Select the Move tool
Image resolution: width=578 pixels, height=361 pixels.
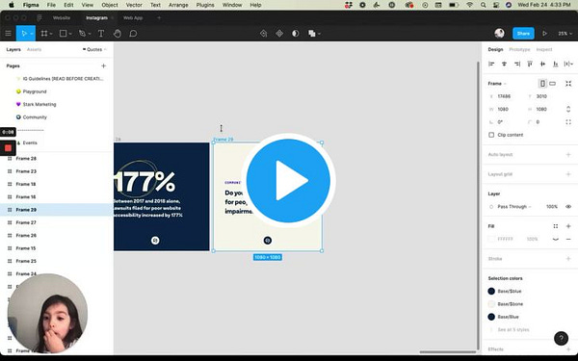(23, 34)
